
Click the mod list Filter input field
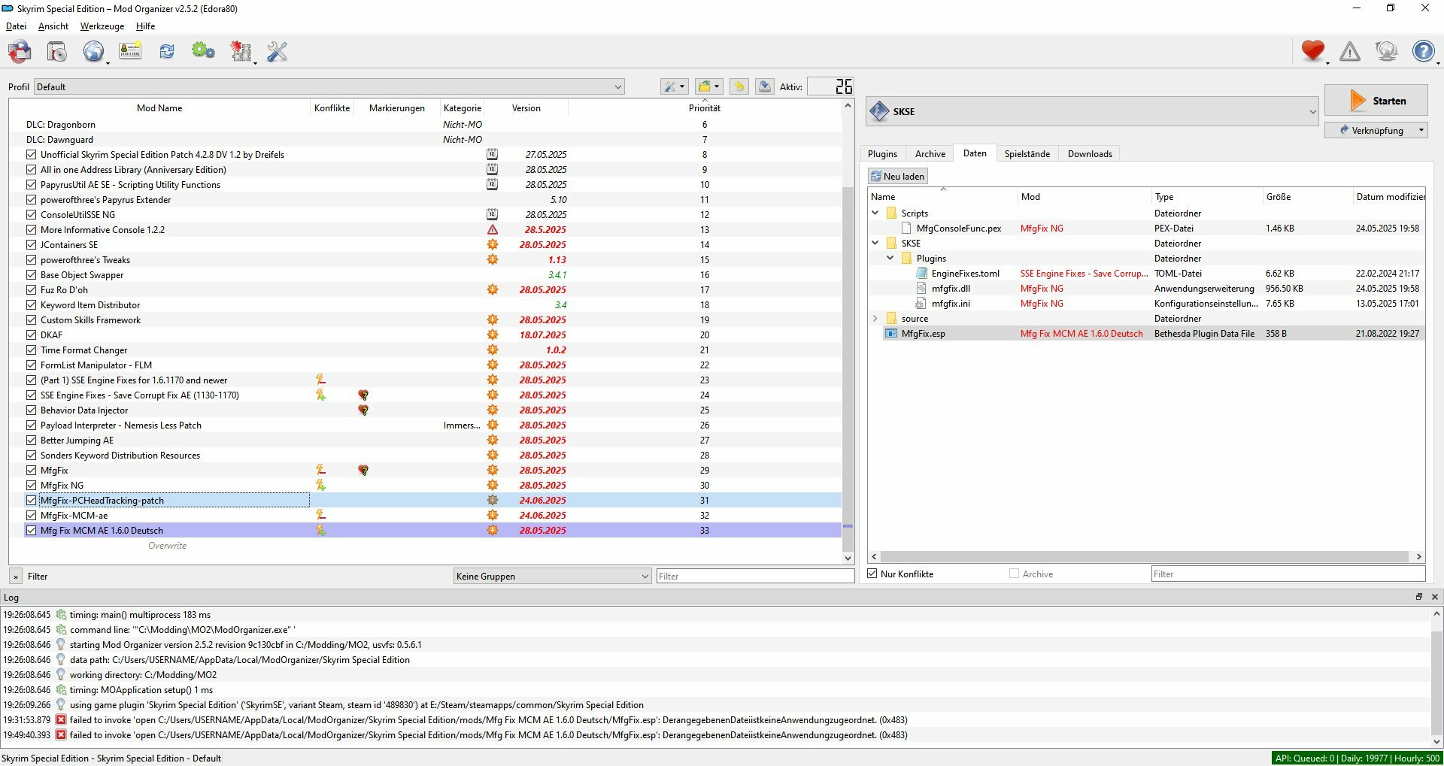(755, 576)
